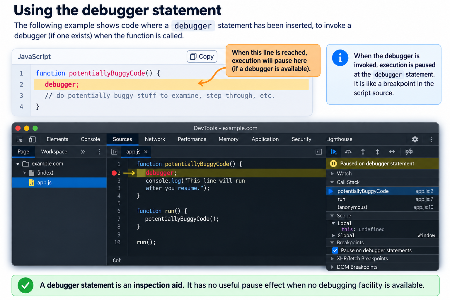Uncheck Pause on debugger statements
This screenshot has height=300, width=450.
click(335, 250)
